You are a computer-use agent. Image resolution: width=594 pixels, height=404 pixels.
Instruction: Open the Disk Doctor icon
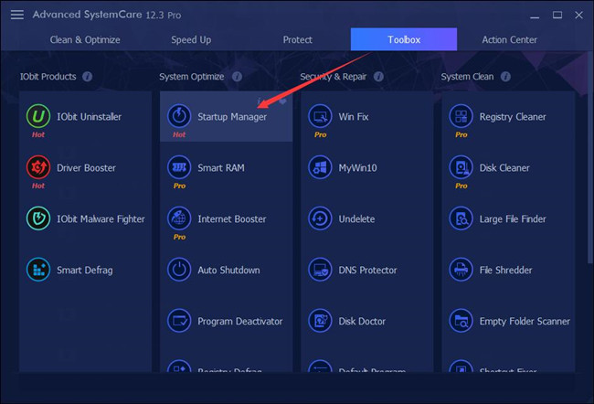320,321
